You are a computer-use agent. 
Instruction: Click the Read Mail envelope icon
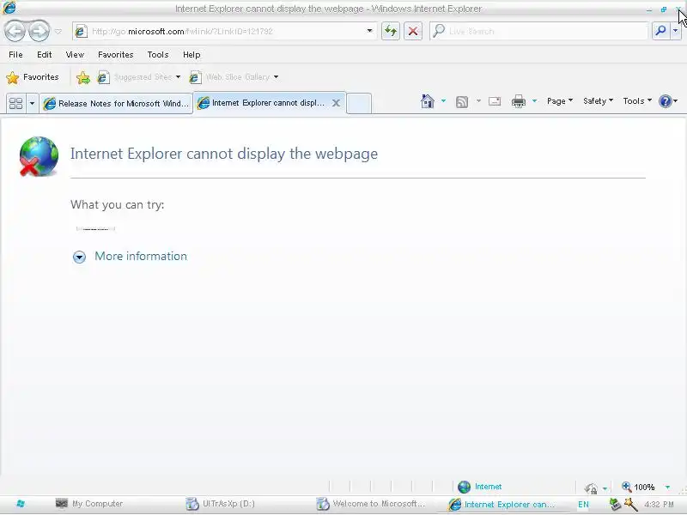[x=495, y=101]
